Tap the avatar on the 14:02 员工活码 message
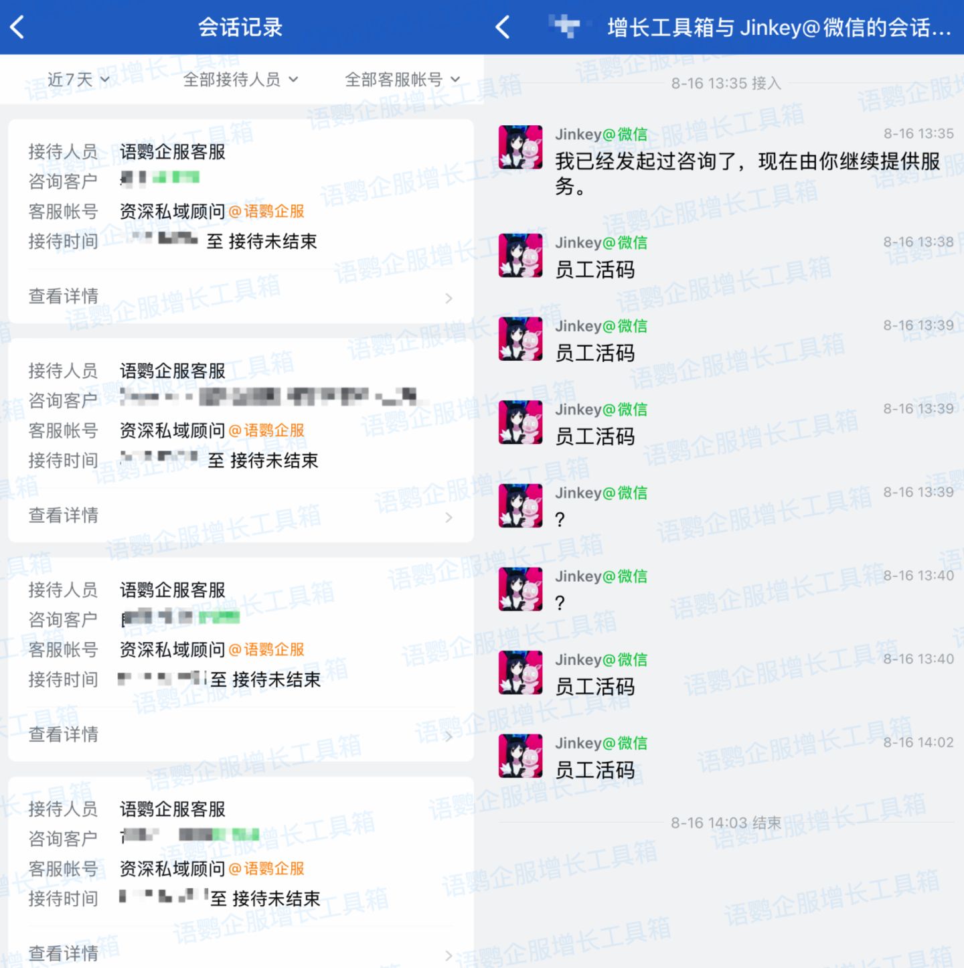964x968 pixels. 520,756
